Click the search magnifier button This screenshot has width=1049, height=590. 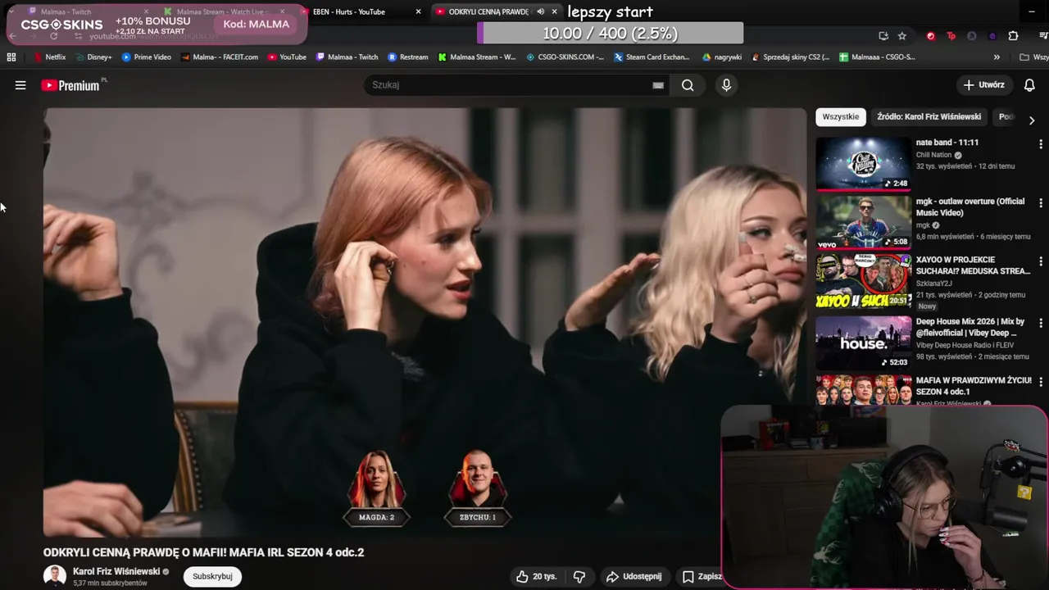(x=688, y=85)
